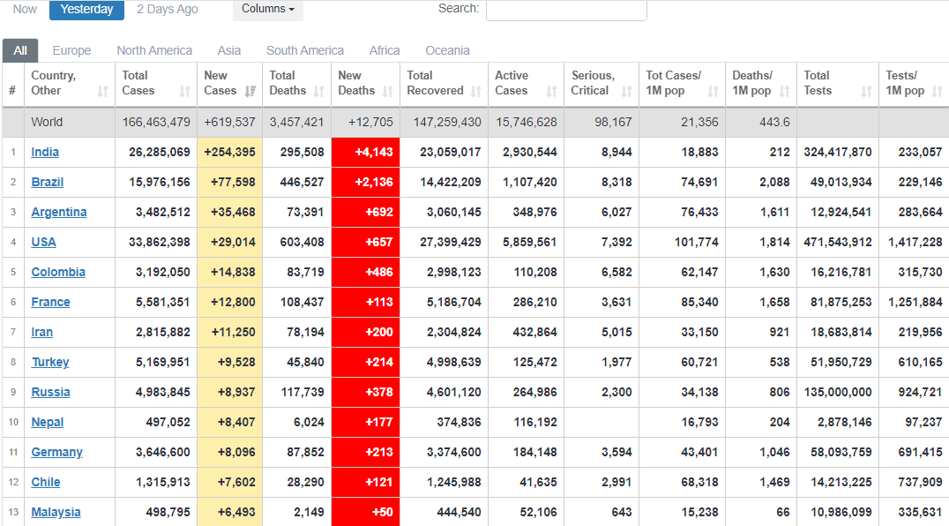Sort table by Total Cases column icon

pyautogui.click(x=184, y=91)
